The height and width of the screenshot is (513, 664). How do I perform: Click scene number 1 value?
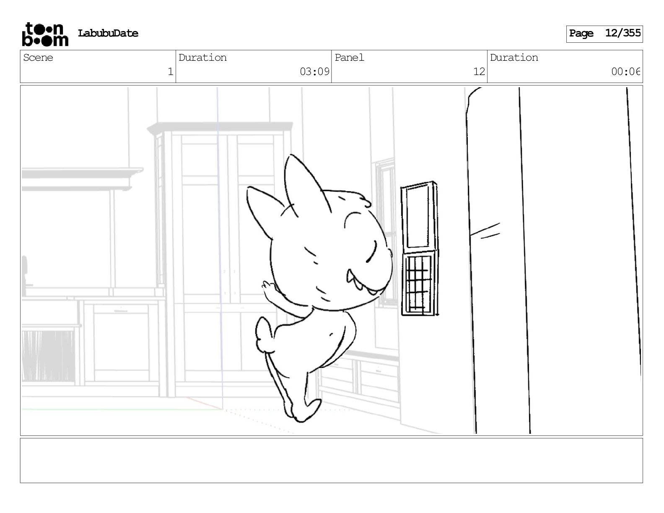(x=170, y=72)
